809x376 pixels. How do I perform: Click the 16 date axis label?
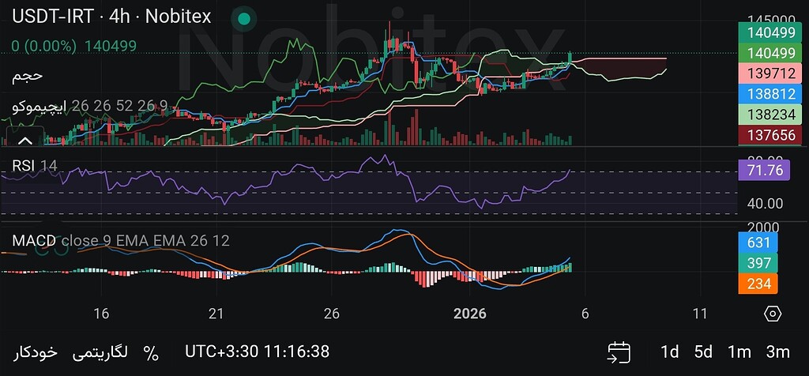point(102,314)
